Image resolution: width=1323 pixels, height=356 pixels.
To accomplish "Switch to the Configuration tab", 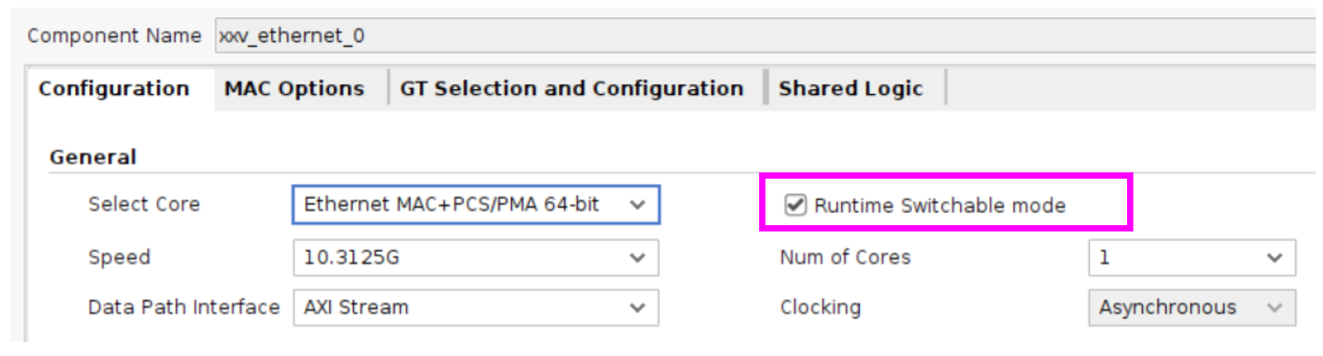I will (114, 89).
